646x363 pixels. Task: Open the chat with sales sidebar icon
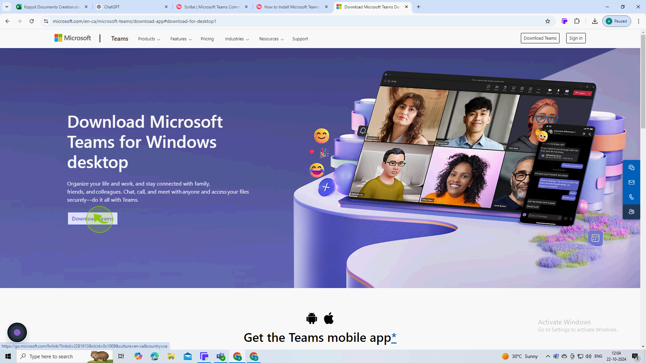[x=631, y=167]
